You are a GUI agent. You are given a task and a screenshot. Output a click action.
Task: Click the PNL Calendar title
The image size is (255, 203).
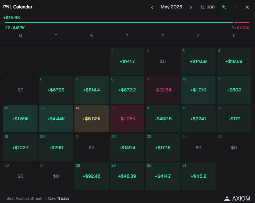pyautogui.click(x=18, y=7)
